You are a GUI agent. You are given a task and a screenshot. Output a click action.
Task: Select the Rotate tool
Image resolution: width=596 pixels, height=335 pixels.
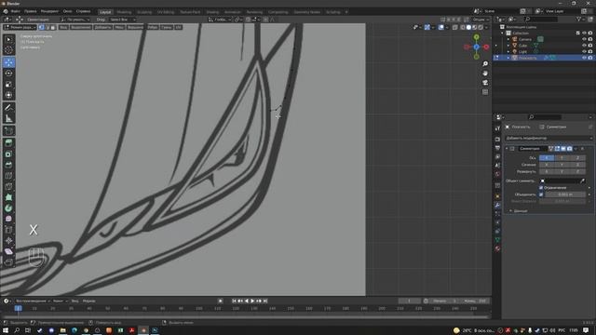pyautogui.click(x=8, y=74)
